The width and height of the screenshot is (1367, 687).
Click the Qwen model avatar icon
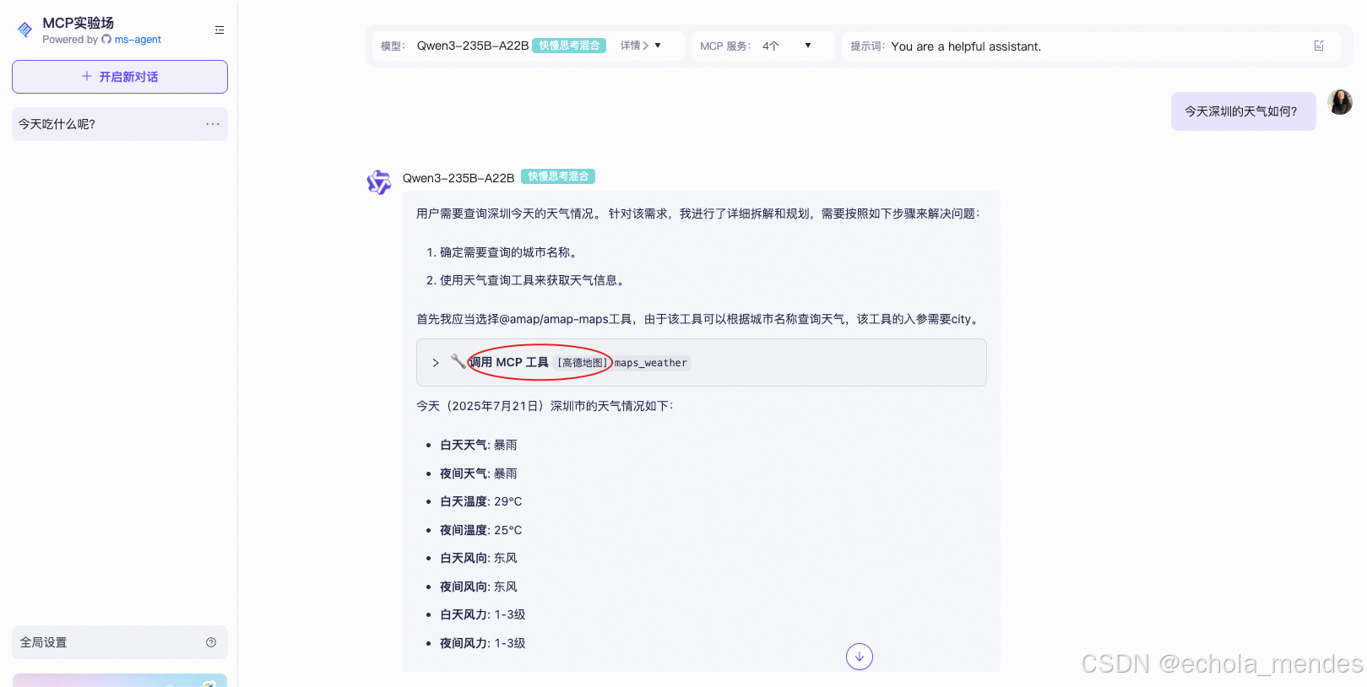[379, 181]
